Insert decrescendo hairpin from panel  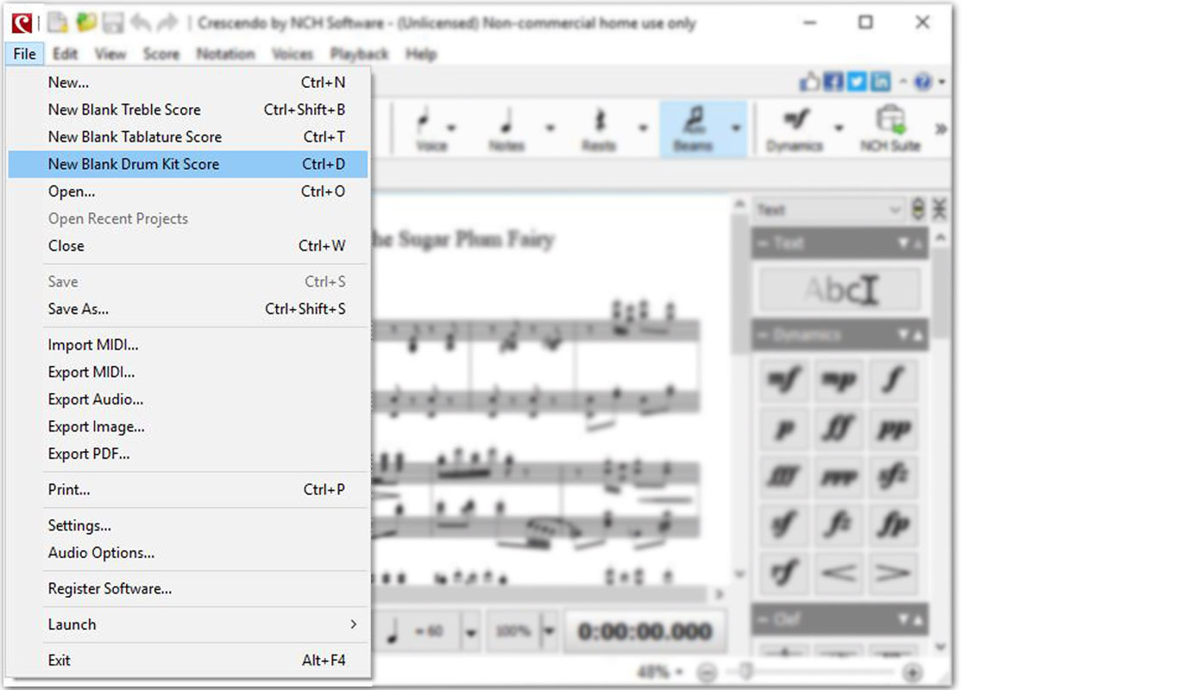[x=893, y=574]
